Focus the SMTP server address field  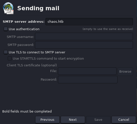(89, 22)
